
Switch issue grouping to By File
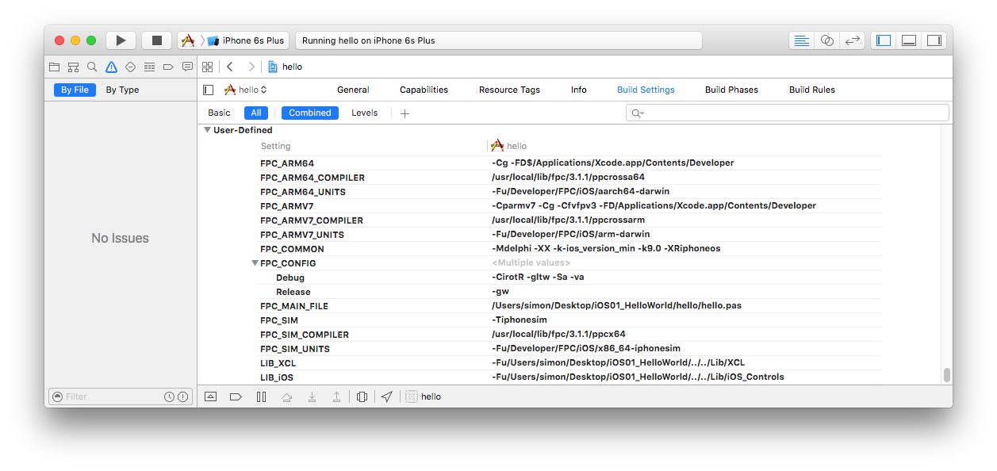[x=75, y=90]
